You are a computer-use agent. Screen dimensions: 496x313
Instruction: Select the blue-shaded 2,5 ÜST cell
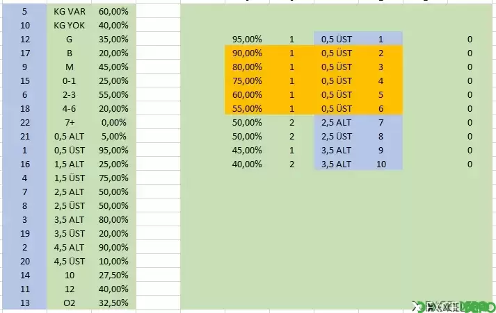(336, 136)
